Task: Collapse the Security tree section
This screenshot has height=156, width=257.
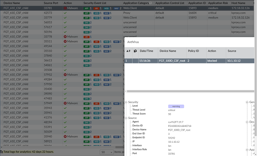Action: pos(126,102)
